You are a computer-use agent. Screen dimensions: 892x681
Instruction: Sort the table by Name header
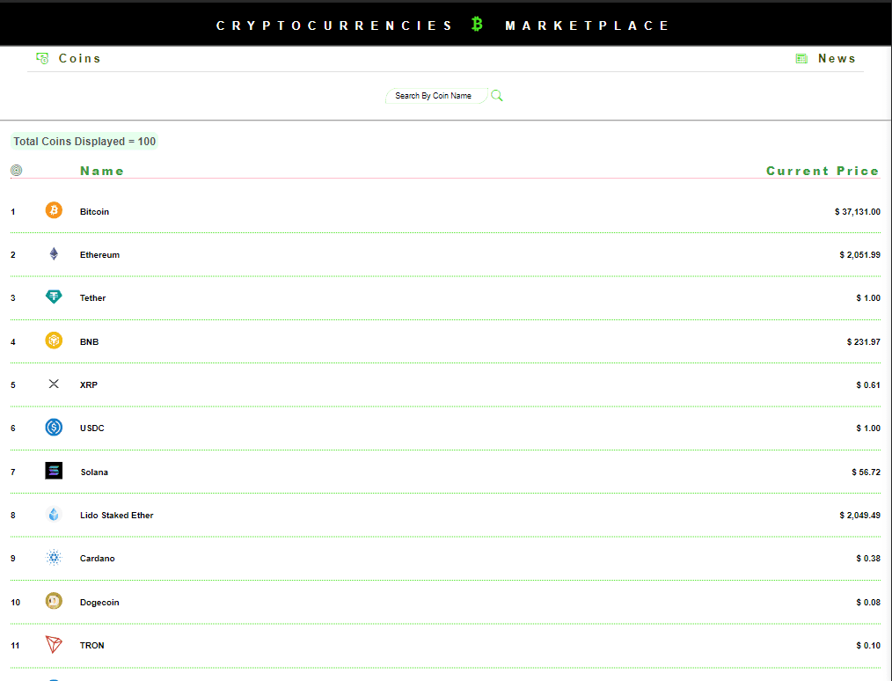coord(102,171)
